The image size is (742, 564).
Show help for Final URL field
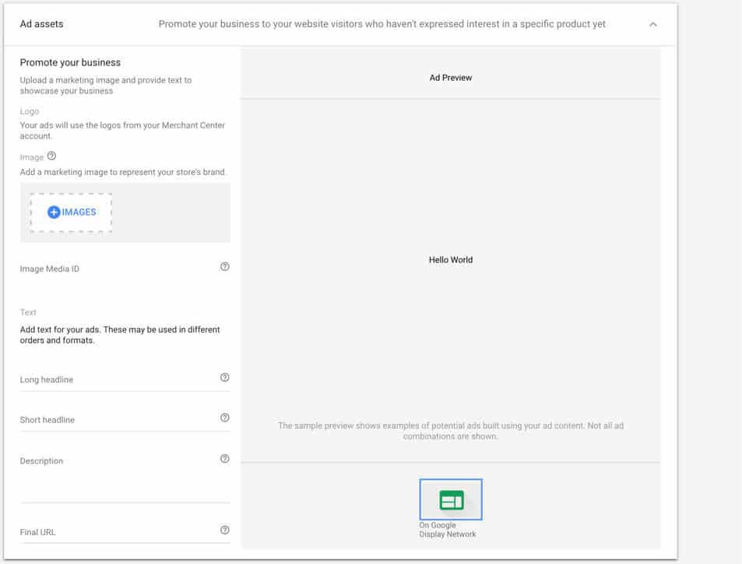[225, 530]
